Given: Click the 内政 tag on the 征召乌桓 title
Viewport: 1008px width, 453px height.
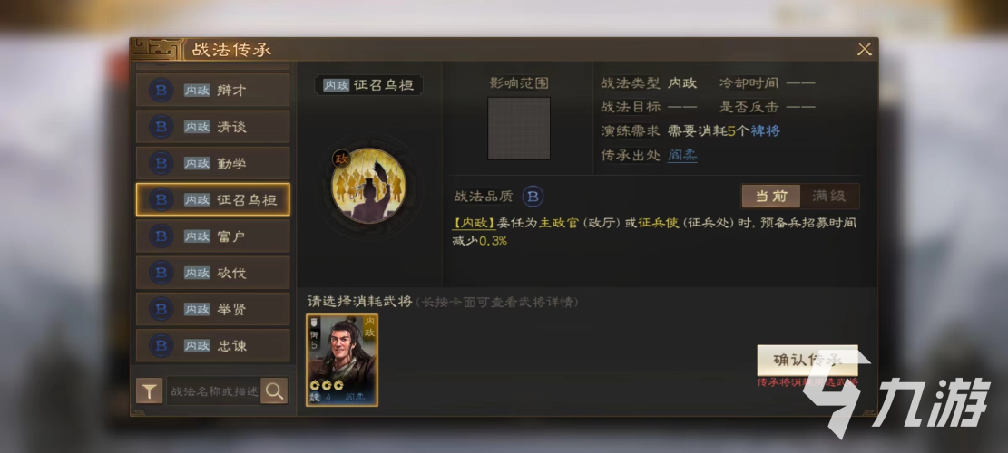Looking at the screenshot, I should coord(337,85).
